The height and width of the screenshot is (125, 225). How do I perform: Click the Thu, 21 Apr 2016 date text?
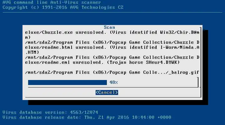click(107, 117)
